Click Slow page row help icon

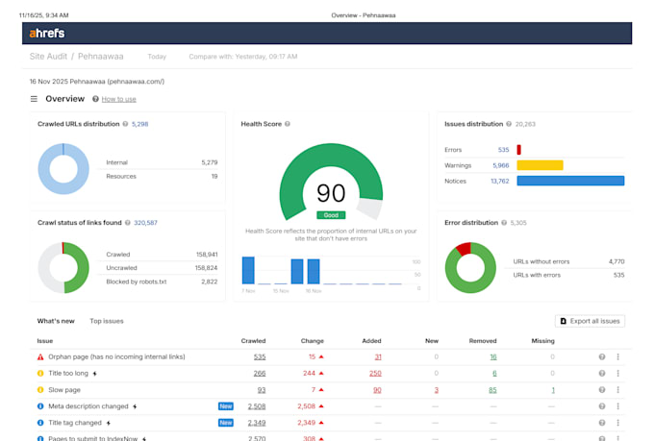click(x=602, y=390)
